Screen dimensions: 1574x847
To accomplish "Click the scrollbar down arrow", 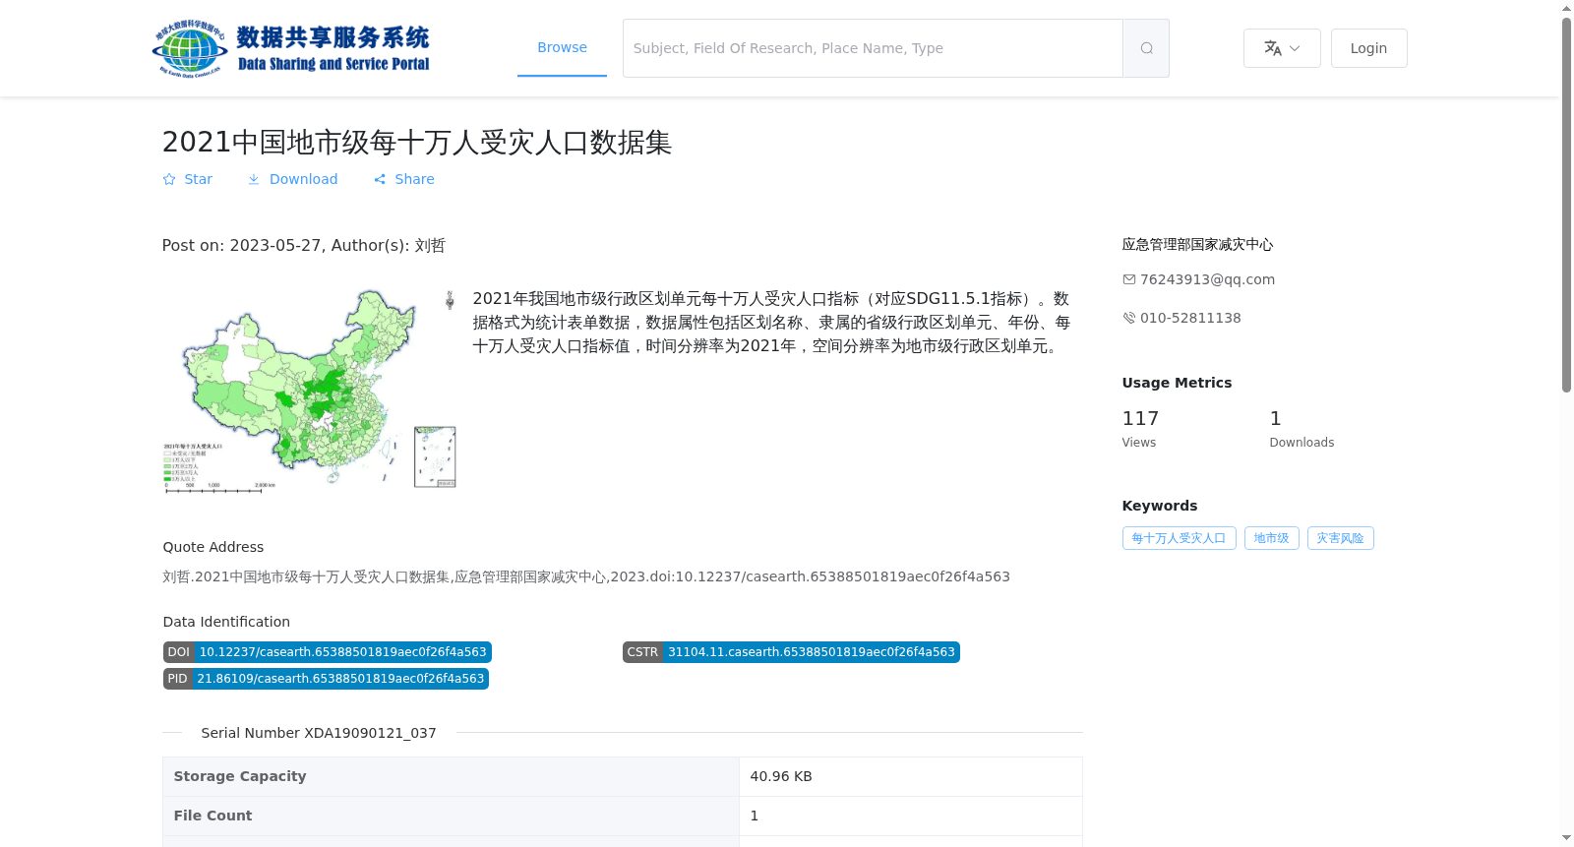I will tap(1566, 838).
